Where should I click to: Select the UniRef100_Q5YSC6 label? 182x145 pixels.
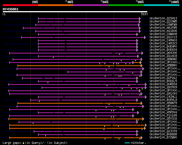163,119
